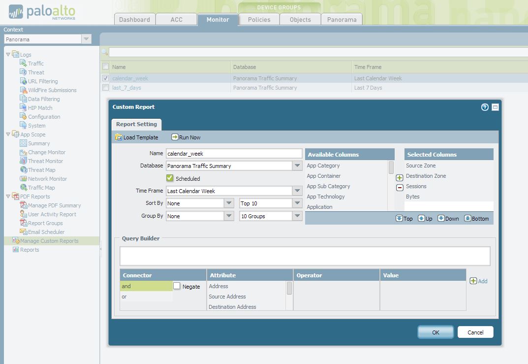Viewport: 528px width, 364px height.
Task: Click the Name input field
Action: (x=234, y=154)
